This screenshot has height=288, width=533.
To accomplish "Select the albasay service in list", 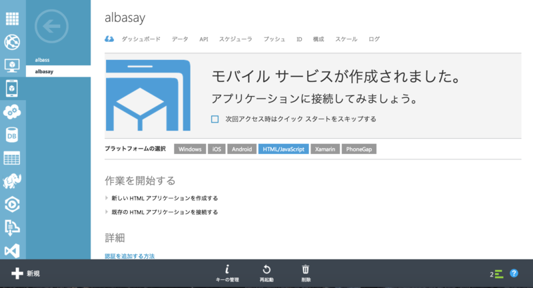I will (58, 71).
